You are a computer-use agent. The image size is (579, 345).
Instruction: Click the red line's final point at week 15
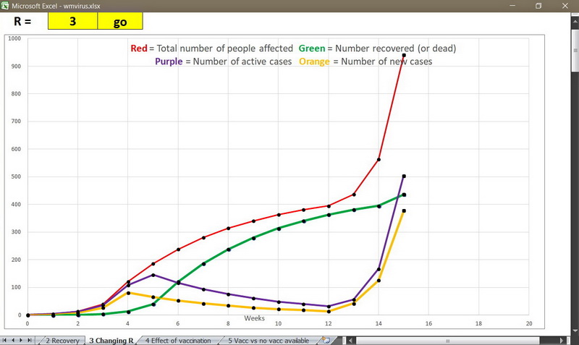point(404,56)
